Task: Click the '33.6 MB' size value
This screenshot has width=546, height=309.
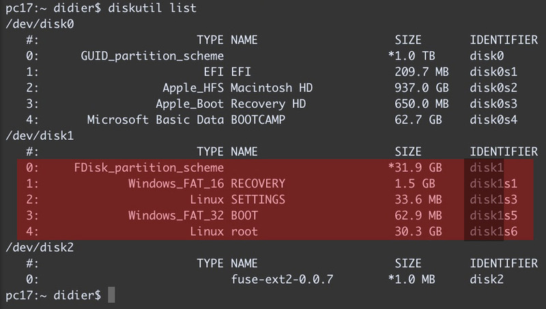Action: click(418, 200)
